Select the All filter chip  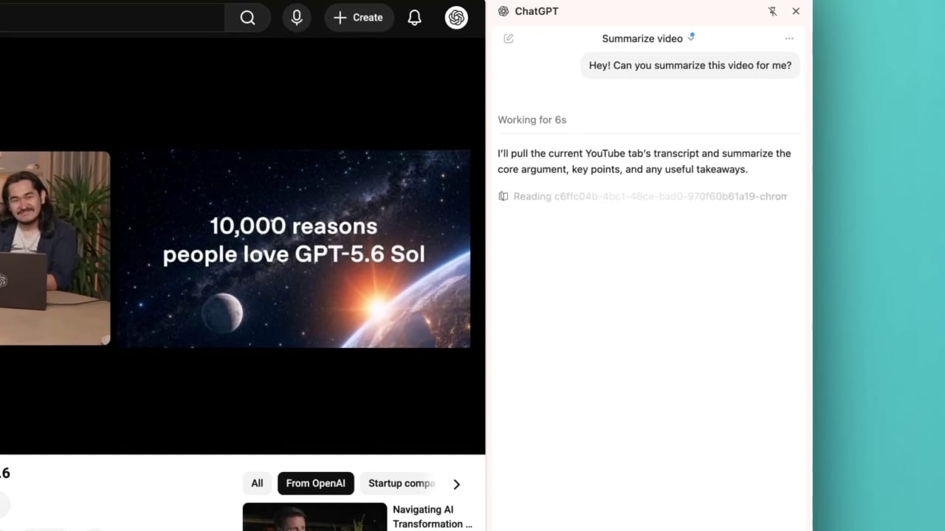click(x=257, y=483)
